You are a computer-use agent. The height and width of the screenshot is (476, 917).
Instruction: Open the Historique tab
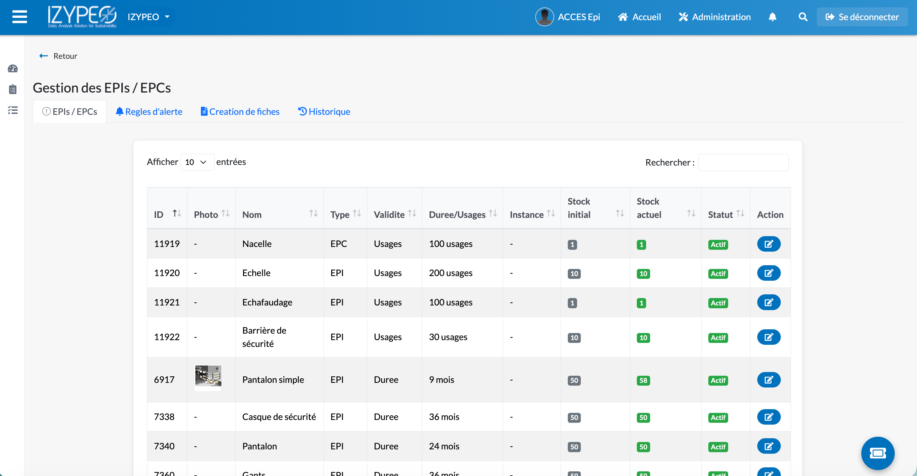[324, 112]
